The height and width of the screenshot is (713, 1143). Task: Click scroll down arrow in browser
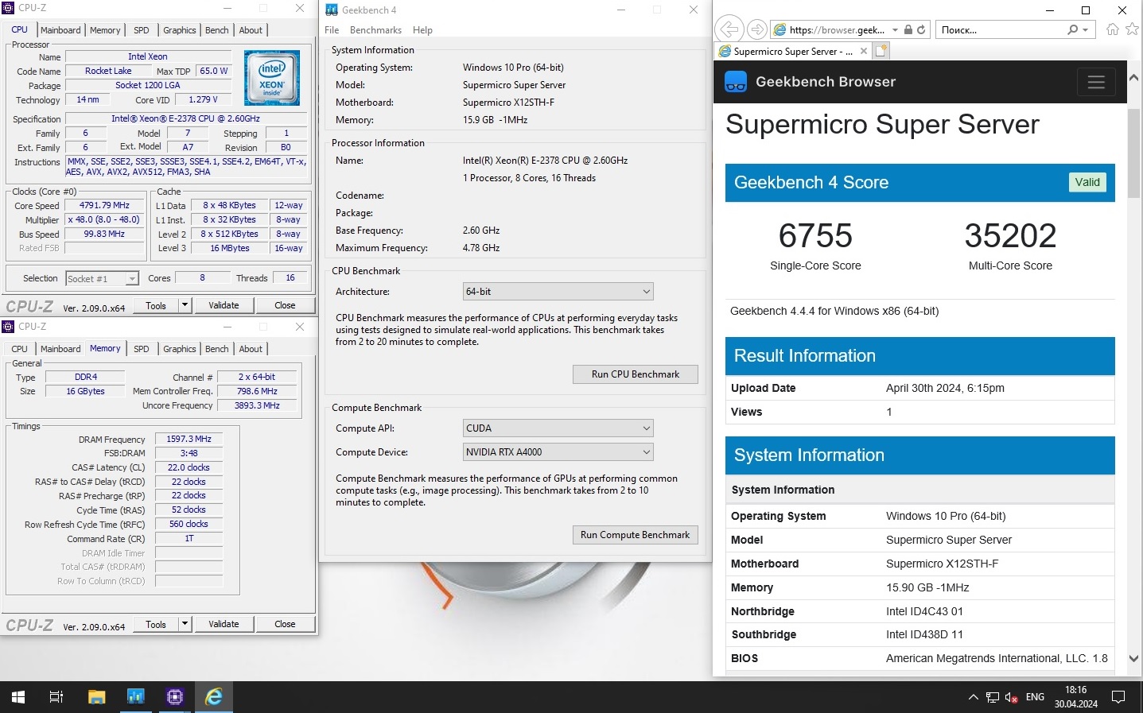(1134, 658)
